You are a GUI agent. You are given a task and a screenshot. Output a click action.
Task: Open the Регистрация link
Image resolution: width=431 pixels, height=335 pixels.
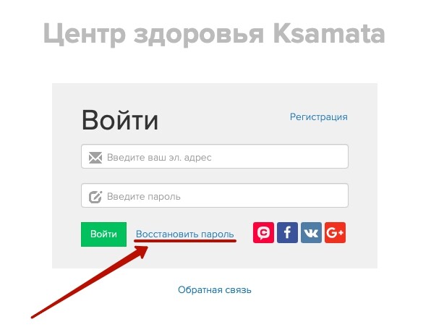[x=319, y=117]
